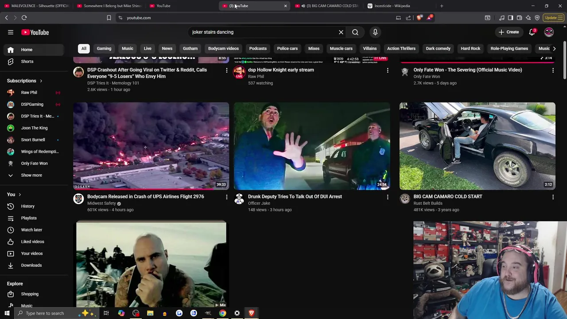Viewport: 567px width, 319px height.
Task: Select the News filter chip
Action: [167, 49]
